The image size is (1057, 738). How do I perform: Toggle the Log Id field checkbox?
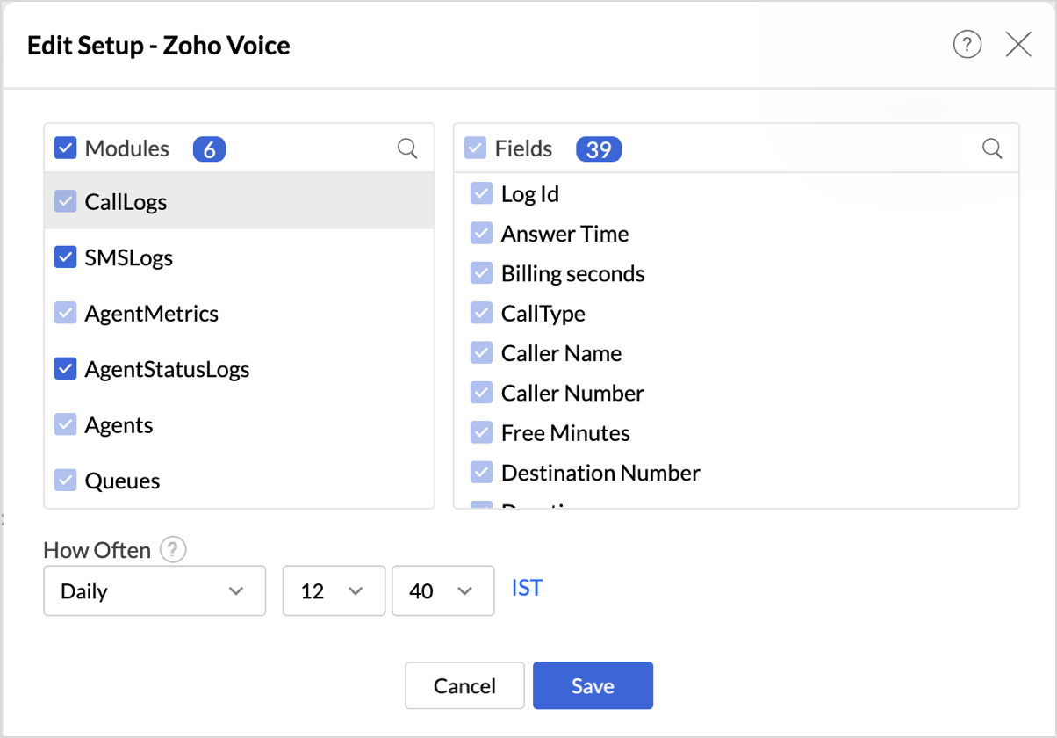(x=481, y=194)
